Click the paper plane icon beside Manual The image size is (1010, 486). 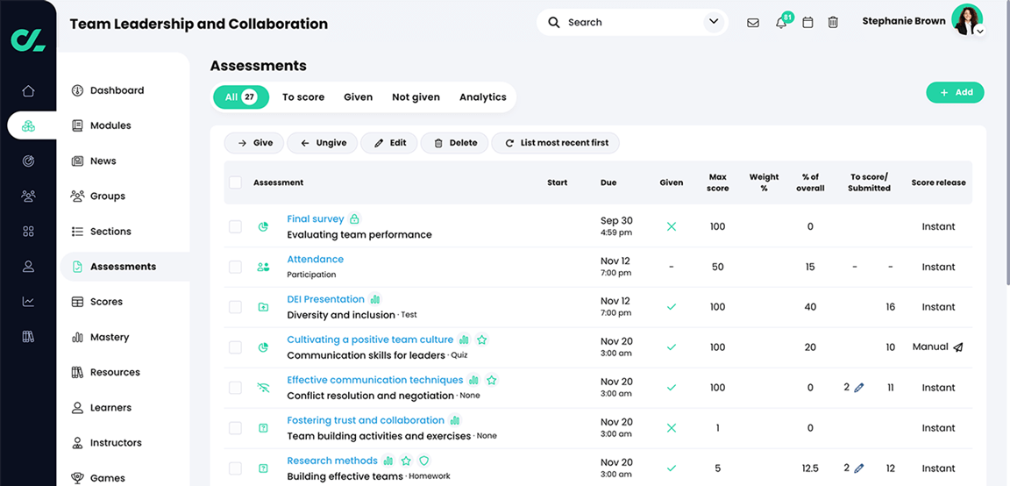[958, 347]
